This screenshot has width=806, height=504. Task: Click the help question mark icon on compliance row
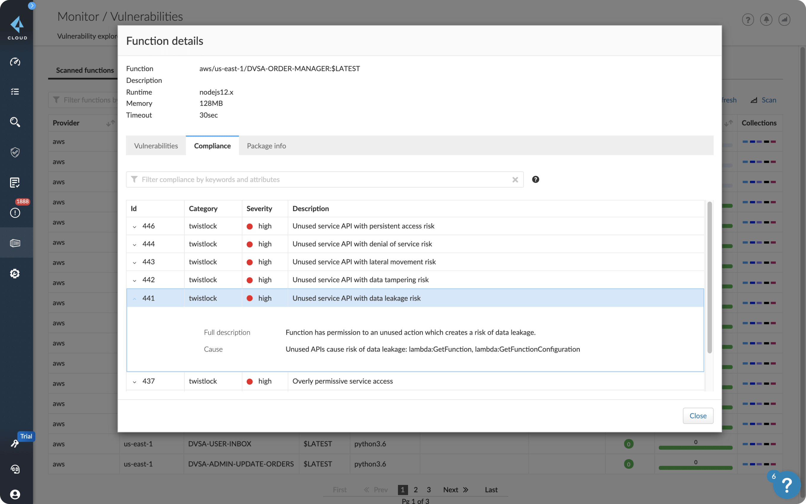pos(535,179)
